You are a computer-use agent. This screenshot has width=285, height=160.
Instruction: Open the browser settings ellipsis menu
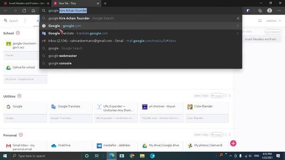click(279, 11)
